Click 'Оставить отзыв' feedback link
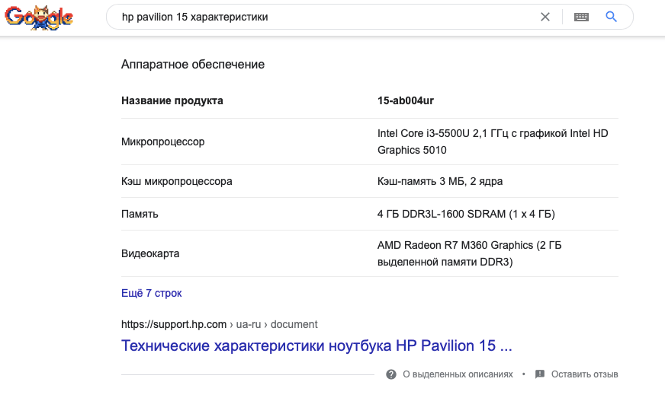This screenshot has height=401, width=665. click(x=584, y=374)
